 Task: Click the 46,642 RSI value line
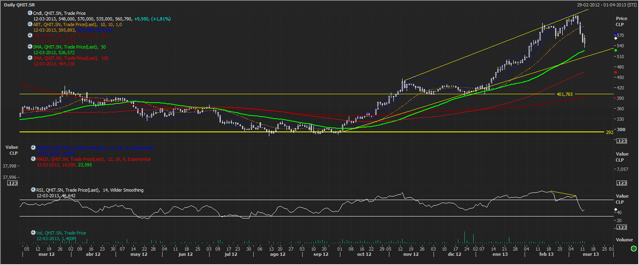point(56,196)
